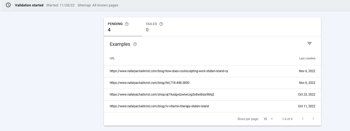The height and width of the screenshot is (131, 350).
Task: Select the rows per page value 10
Action: click(265, 119)
